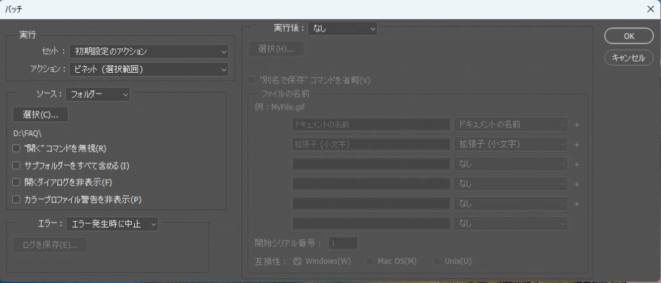Expand 実行後 dropdown set to なし
Image resolution: width=661 pixels, height=283 pixels.
coord(343,28)
